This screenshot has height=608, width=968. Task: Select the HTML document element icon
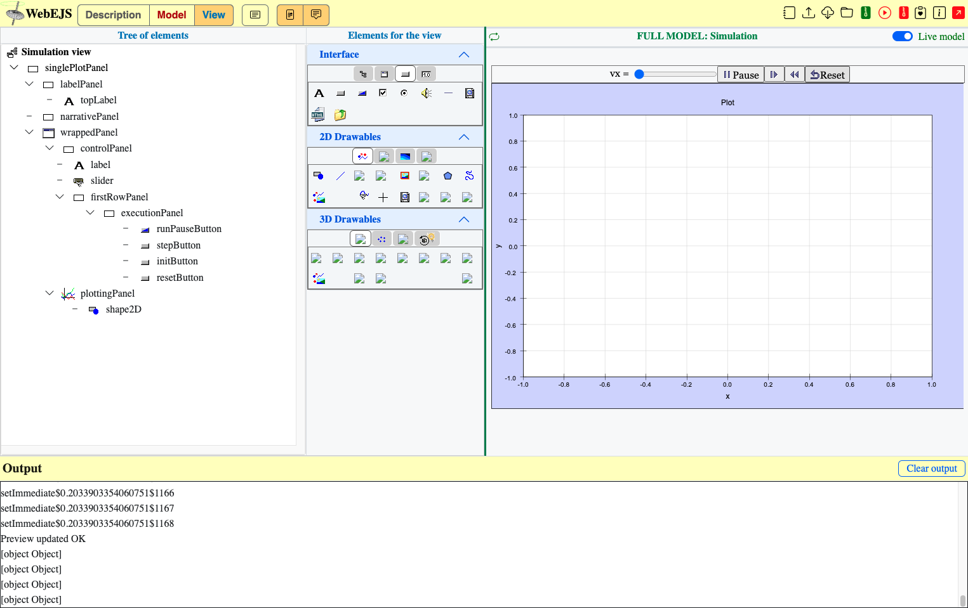click(x=318, y=115)
